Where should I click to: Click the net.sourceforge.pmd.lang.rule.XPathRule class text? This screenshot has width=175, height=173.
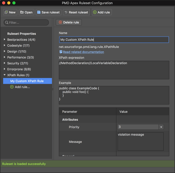tap(89, 47)
